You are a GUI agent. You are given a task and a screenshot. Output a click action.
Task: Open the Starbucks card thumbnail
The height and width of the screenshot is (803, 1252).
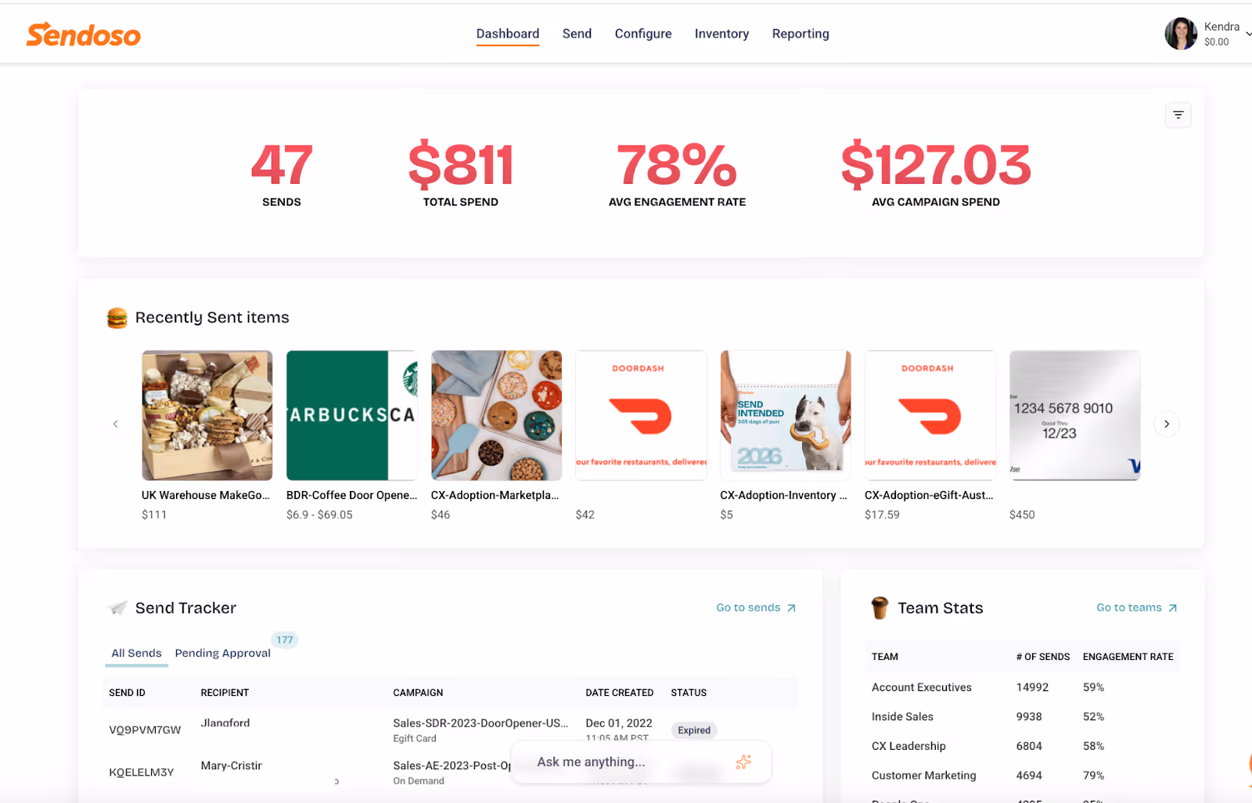pyautogui.click(x=352, y=415)
